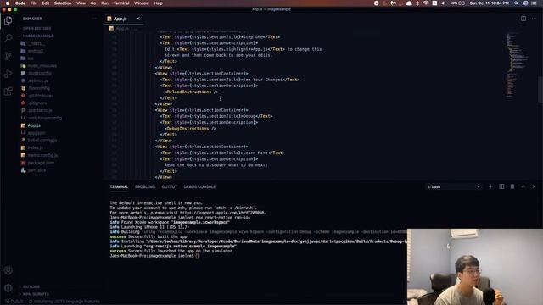The image size is (543, 305).
Task: Select the Terminal panel tab
Action: [x=119, y=186]
